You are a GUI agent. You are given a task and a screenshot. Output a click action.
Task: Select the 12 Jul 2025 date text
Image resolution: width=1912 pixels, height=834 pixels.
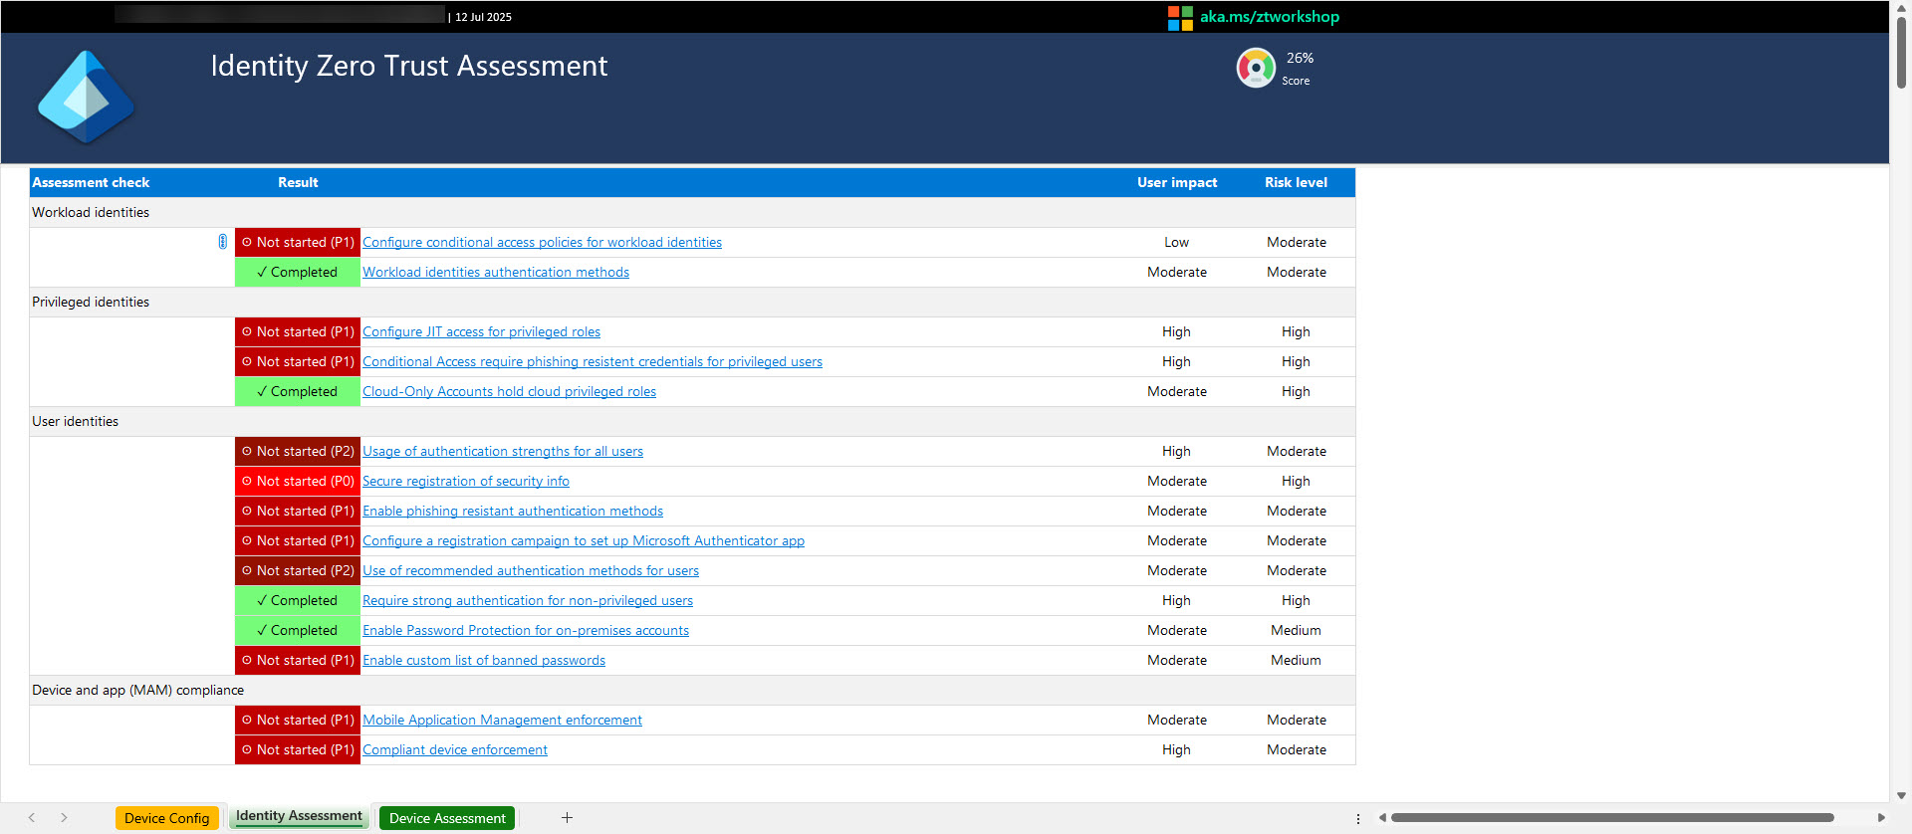(x=483, y=17)
